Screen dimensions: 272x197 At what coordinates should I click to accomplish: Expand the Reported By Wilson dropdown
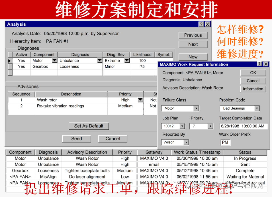click(x=186, y=142)
